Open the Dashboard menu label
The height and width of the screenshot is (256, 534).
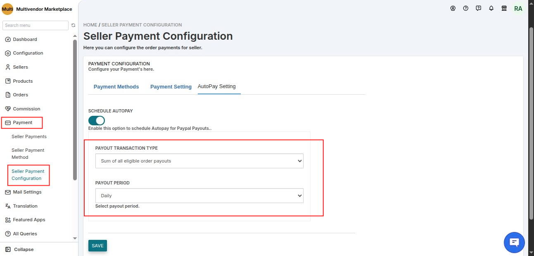tap(25, 39)
